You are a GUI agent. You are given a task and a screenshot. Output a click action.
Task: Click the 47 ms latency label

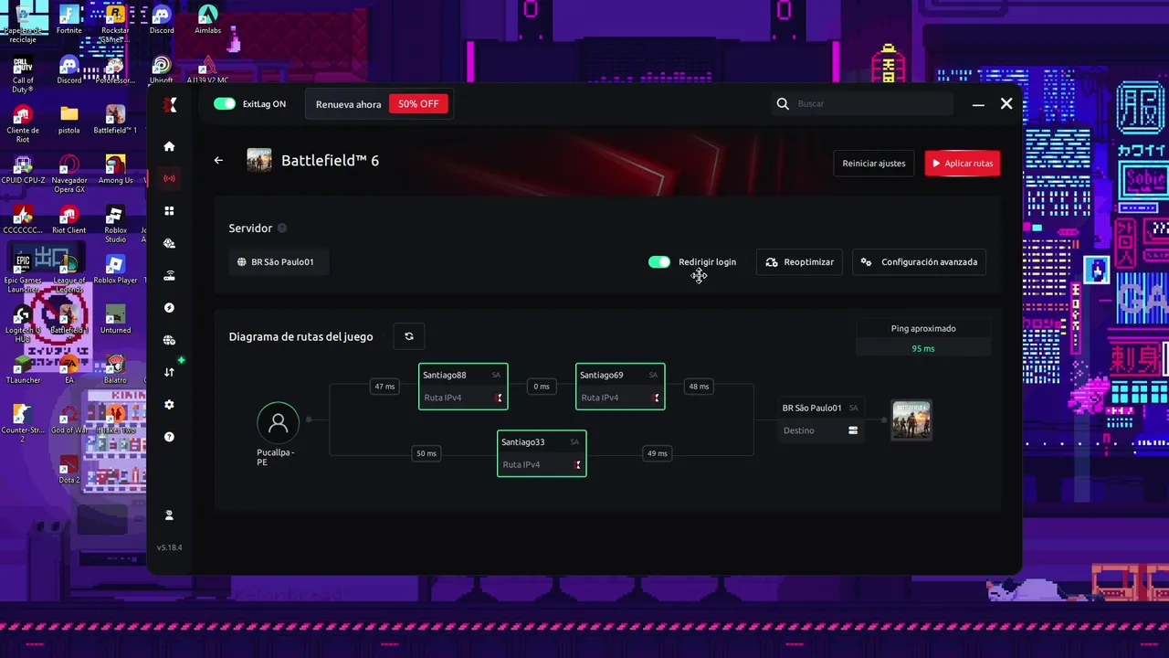coord(384,387)
